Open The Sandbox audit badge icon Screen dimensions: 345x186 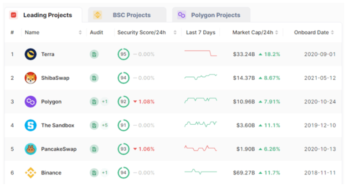[94, 125]
